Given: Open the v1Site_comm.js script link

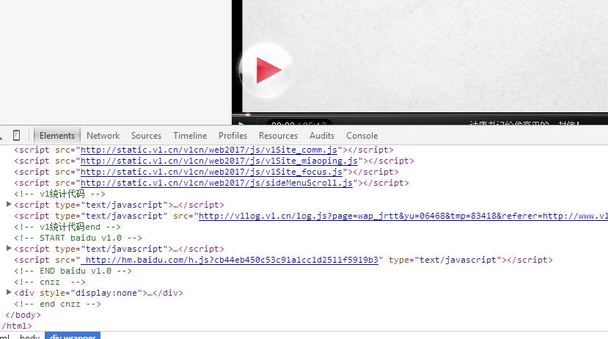Looking at the screenshot, I should (208, 150).
